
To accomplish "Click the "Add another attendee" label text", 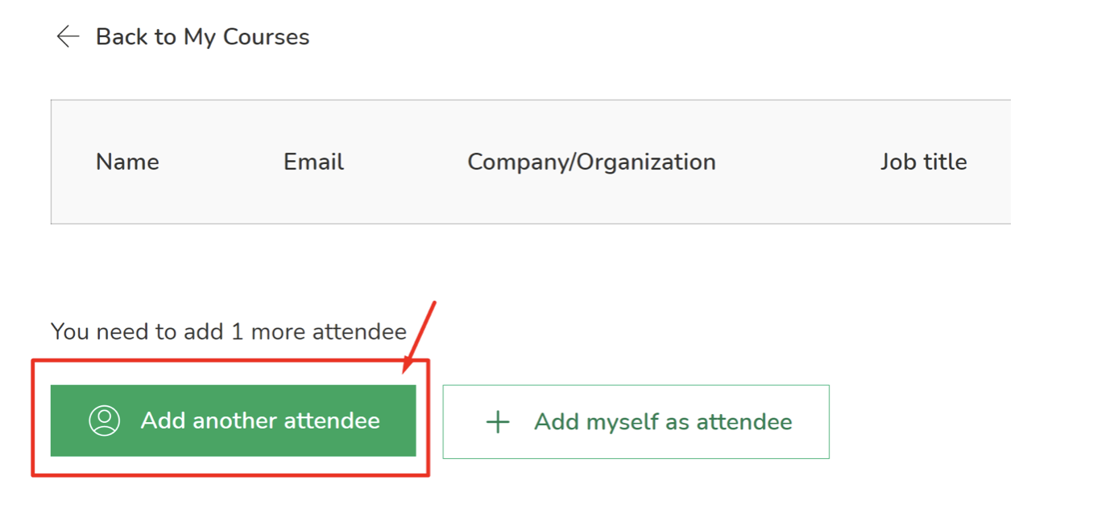I will [x=260, y=420].
